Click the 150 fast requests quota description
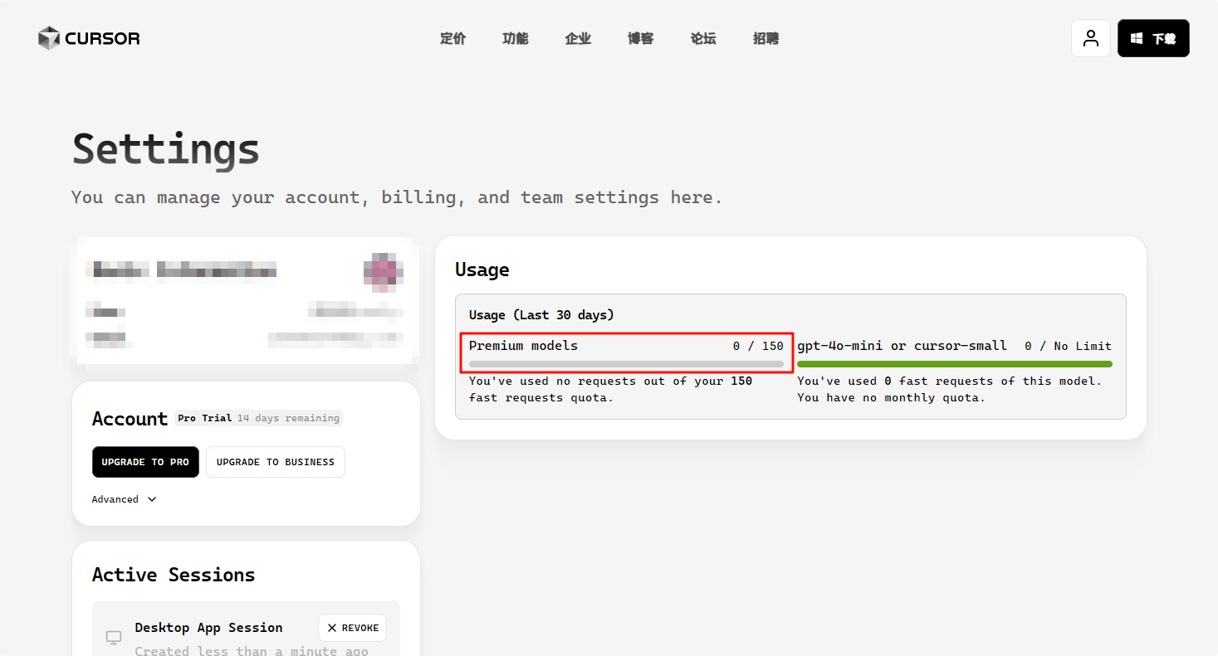Image resolution: width=1218 pixels, height=656 pixels. click(610, 389)
